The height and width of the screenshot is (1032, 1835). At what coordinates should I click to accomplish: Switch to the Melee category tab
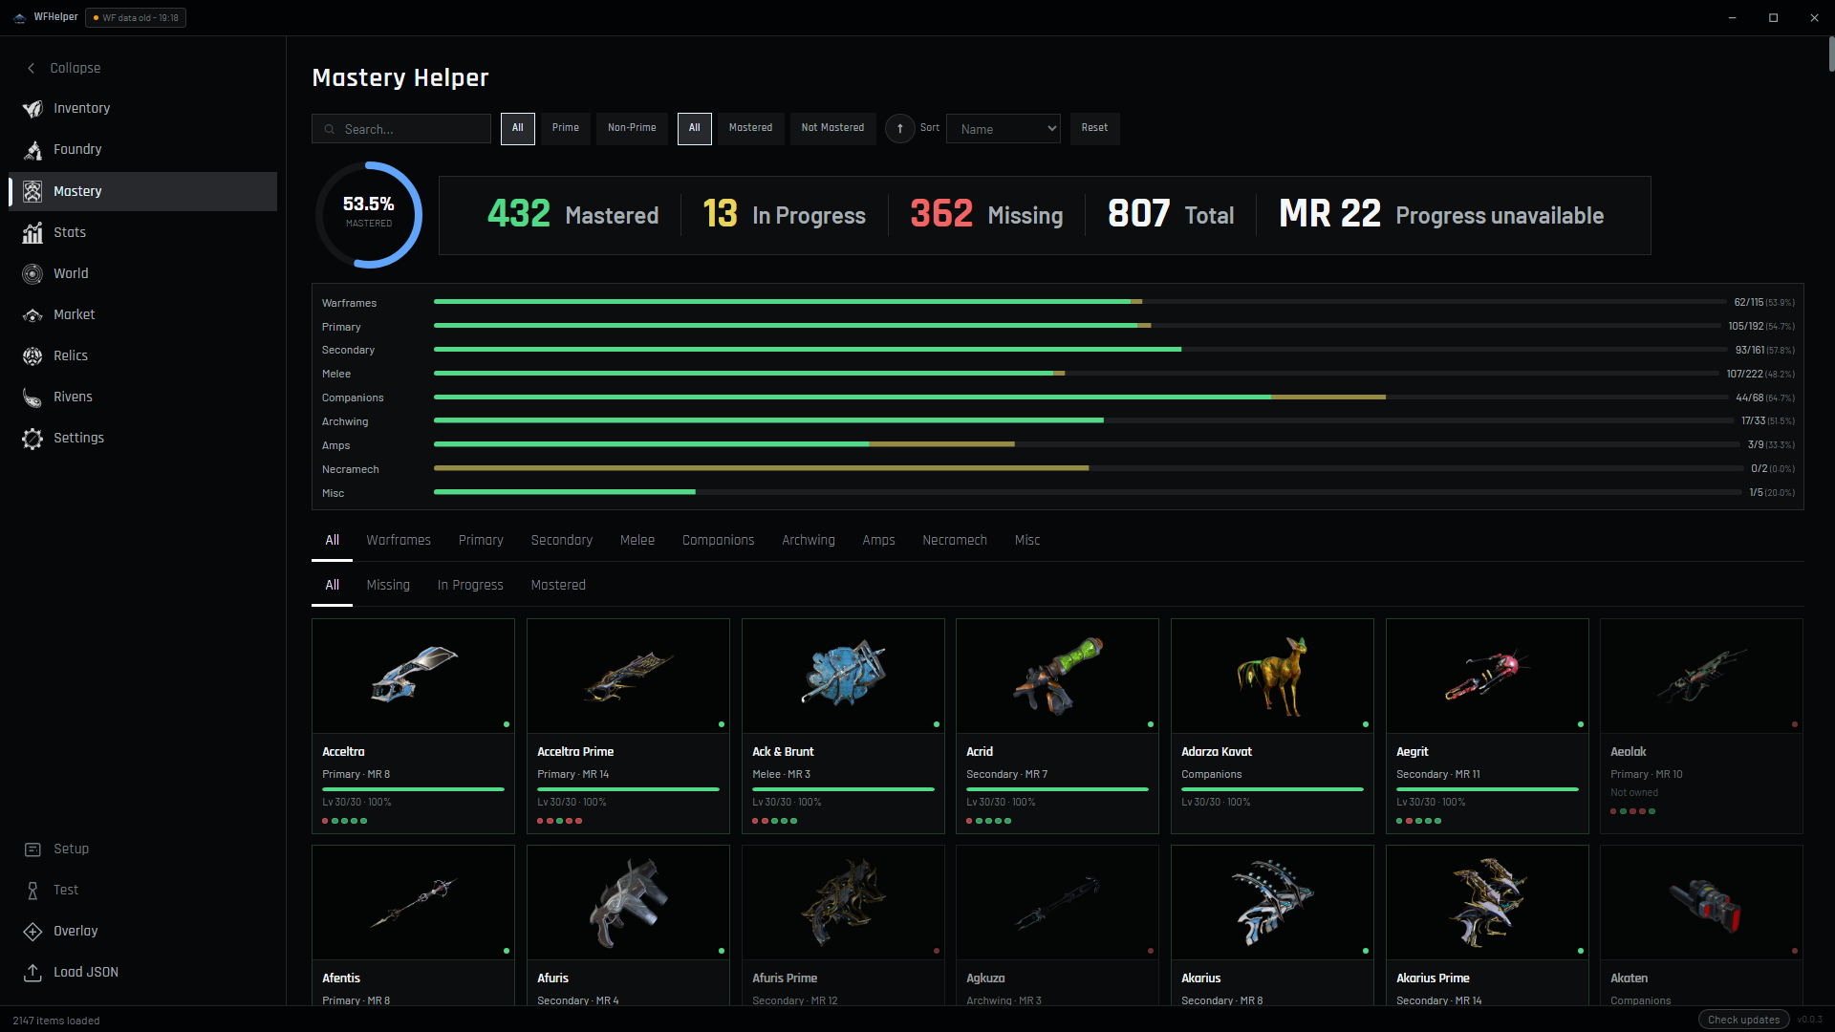(637, 540)
